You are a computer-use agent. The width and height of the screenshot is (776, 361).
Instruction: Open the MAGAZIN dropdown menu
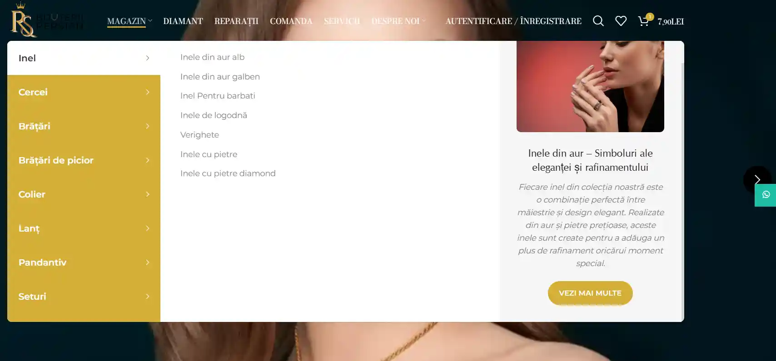129,21
